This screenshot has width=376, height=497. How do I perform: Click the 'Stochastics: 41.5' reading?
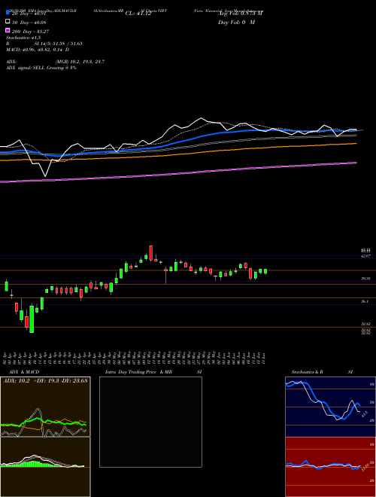(x=23, y=38)
